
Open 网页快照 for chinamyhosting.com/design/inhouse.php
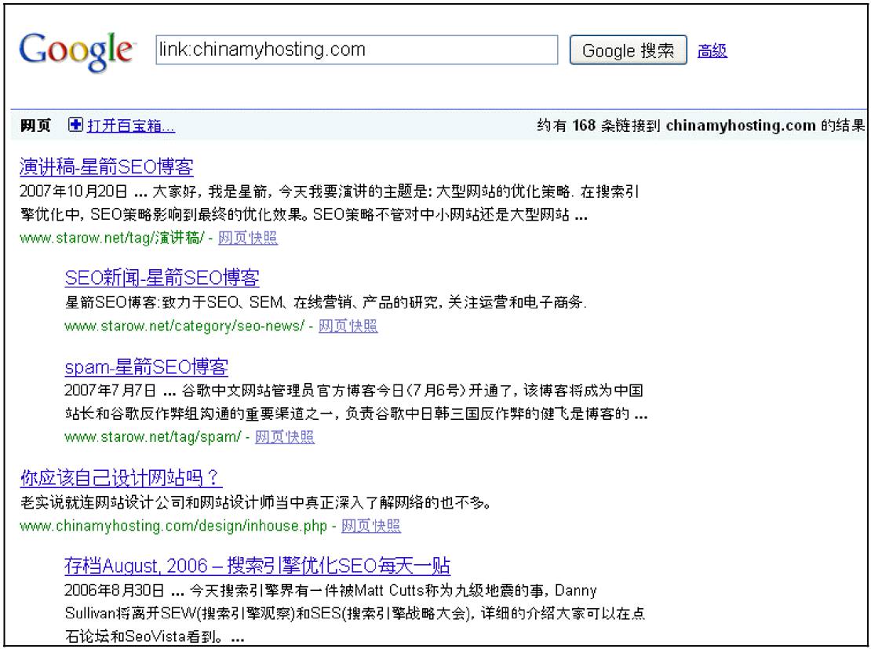[x=370, y=526]
